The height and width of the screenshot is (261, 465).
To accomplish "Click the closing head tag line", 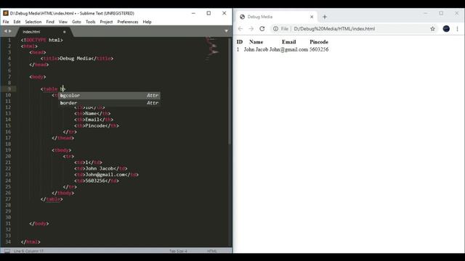I will click(39, 65).
